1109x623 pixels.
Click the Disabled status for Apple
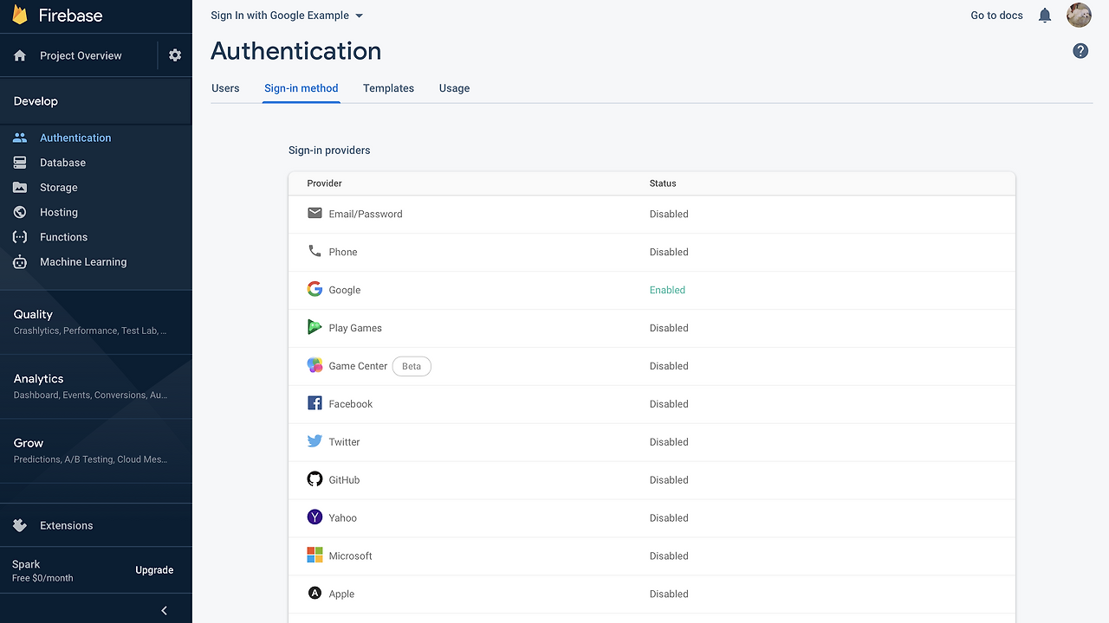[x=669, y=594]
